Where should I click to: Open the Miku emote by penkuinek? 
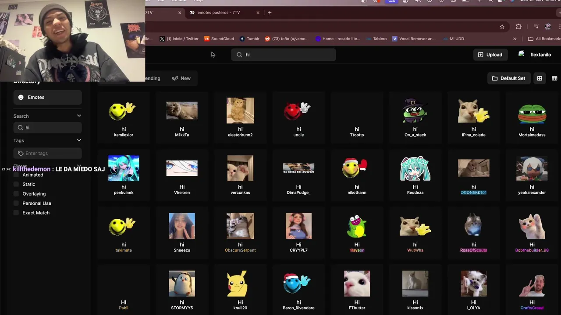124,168
